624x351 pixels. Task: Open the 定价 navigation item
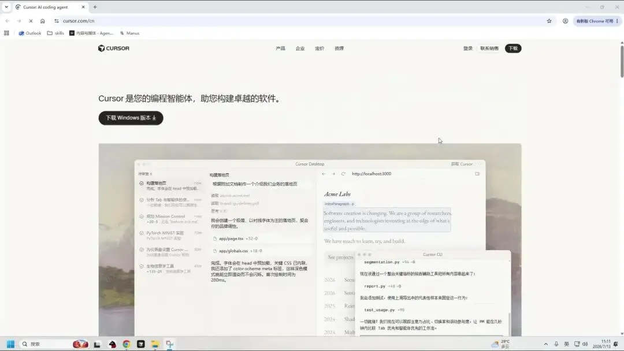click(x=320, y=48)
